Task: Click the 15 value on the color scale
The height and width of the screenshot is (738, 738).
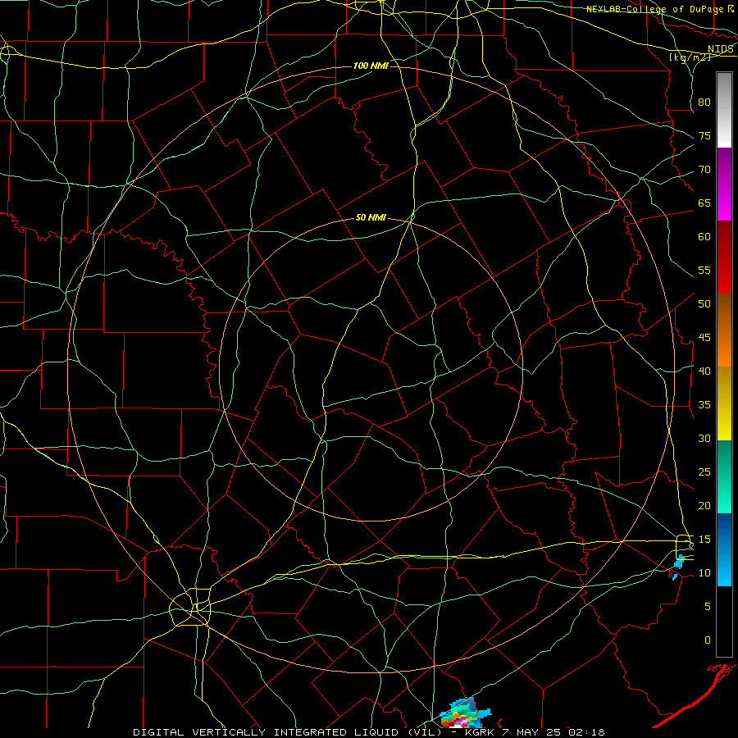Action: 704,539
